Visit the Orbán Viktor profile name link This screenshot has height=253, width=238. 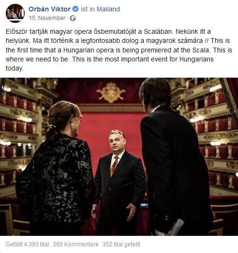point(50,9)
